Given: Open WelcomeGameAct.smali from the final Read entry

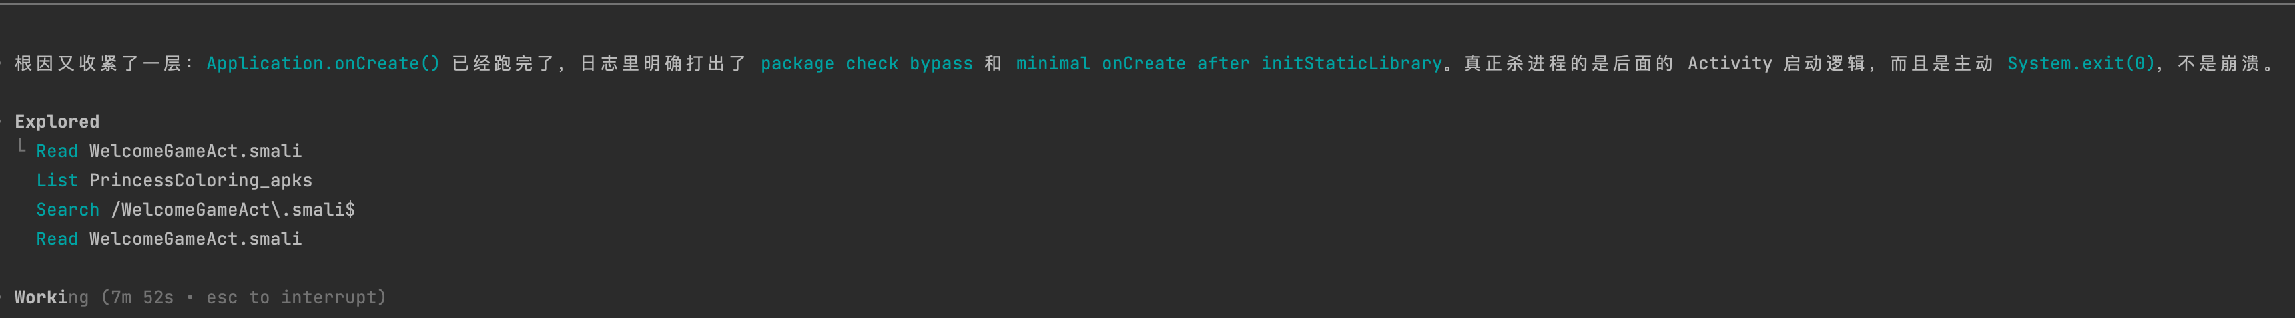Looking at the screenshot, I should tap(195, 239).
